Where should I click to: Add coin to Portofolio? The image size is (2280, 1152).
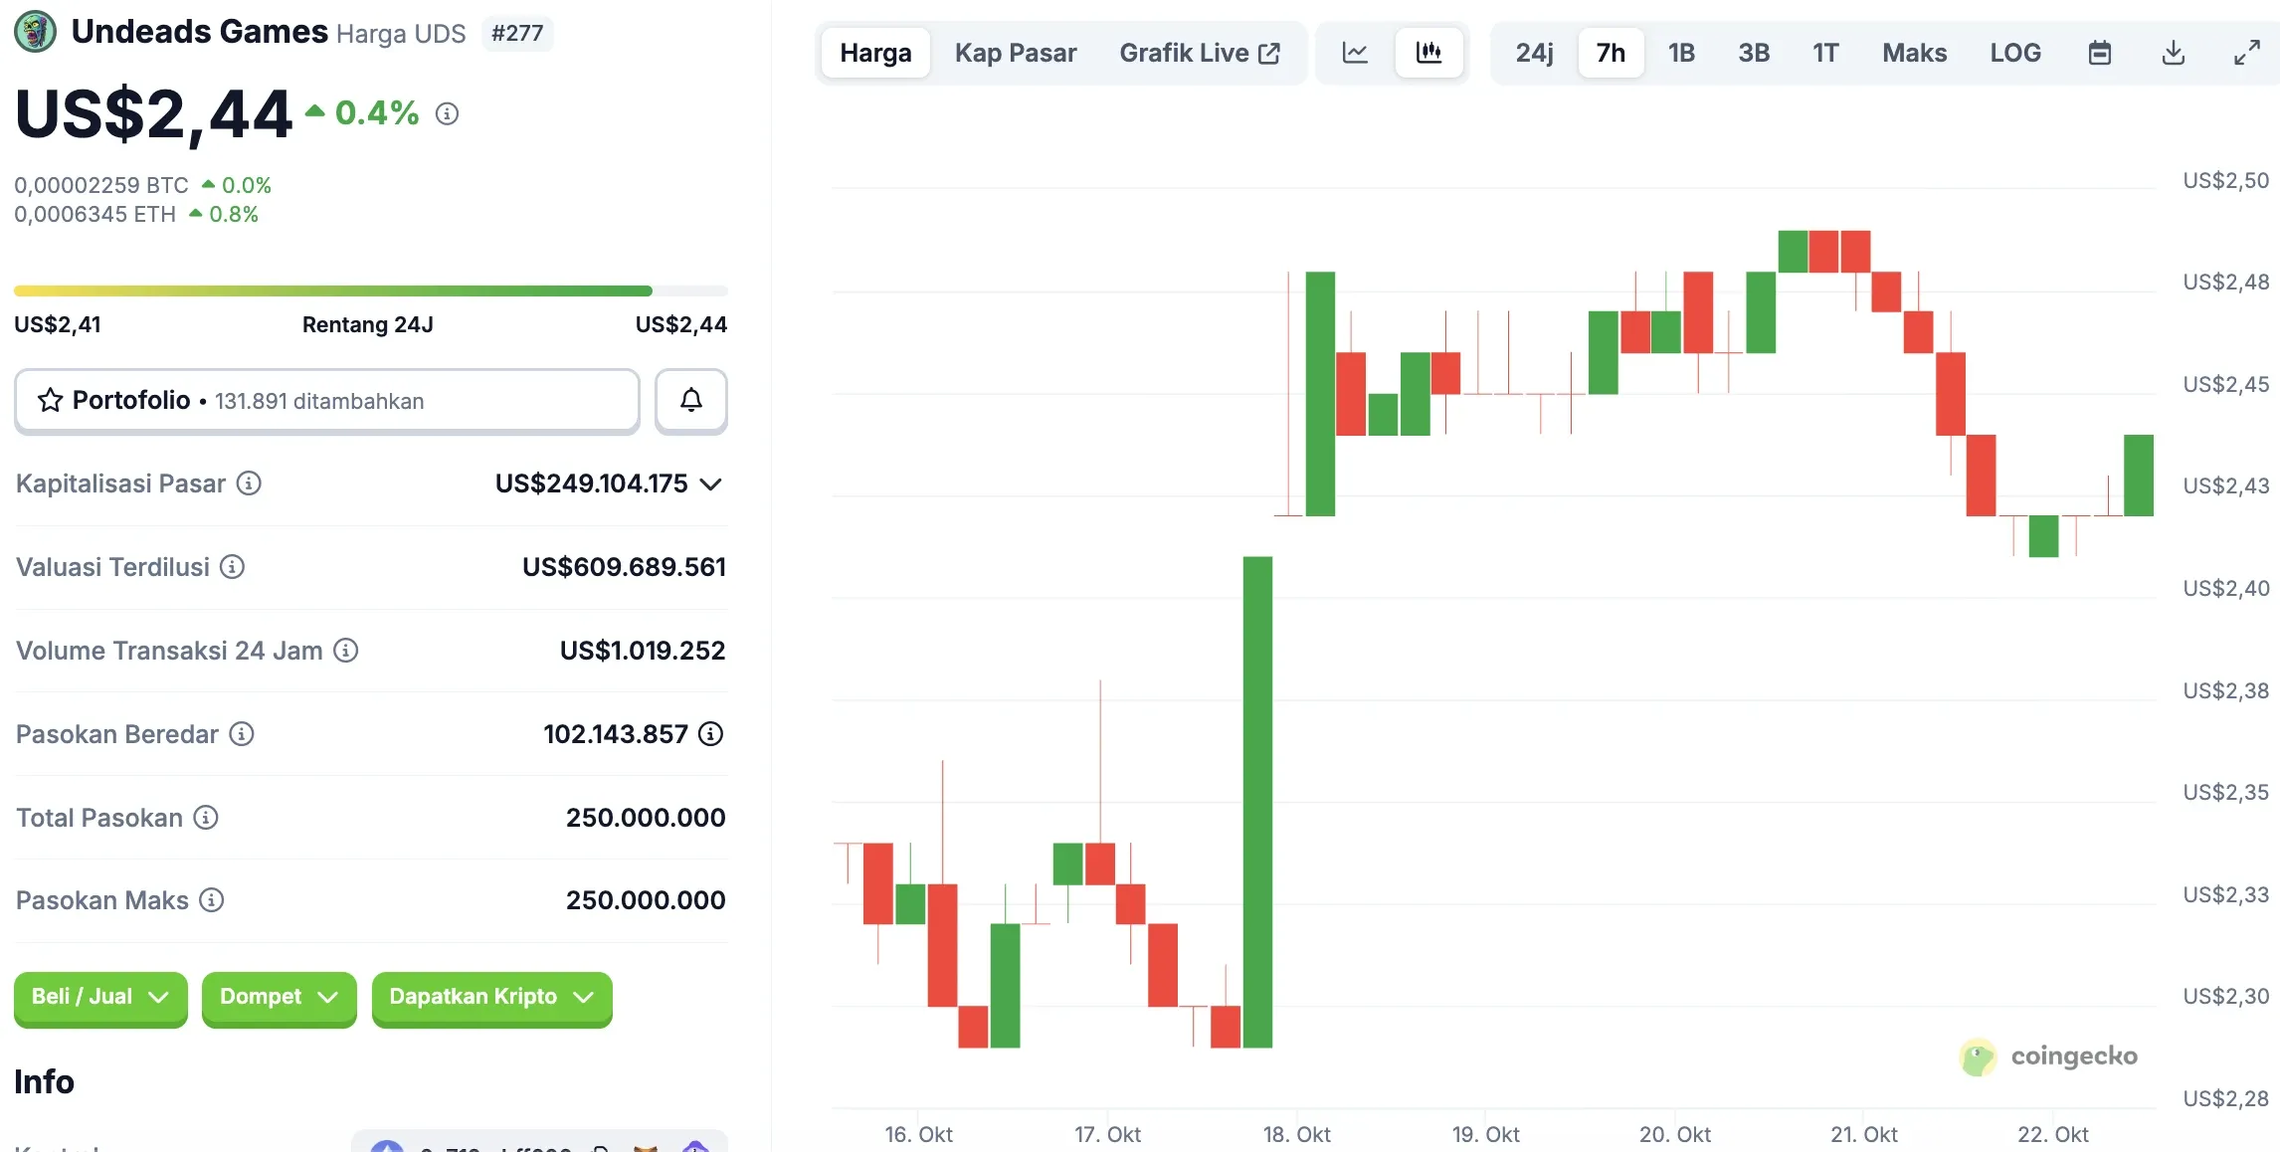click(x=326, y=401)
